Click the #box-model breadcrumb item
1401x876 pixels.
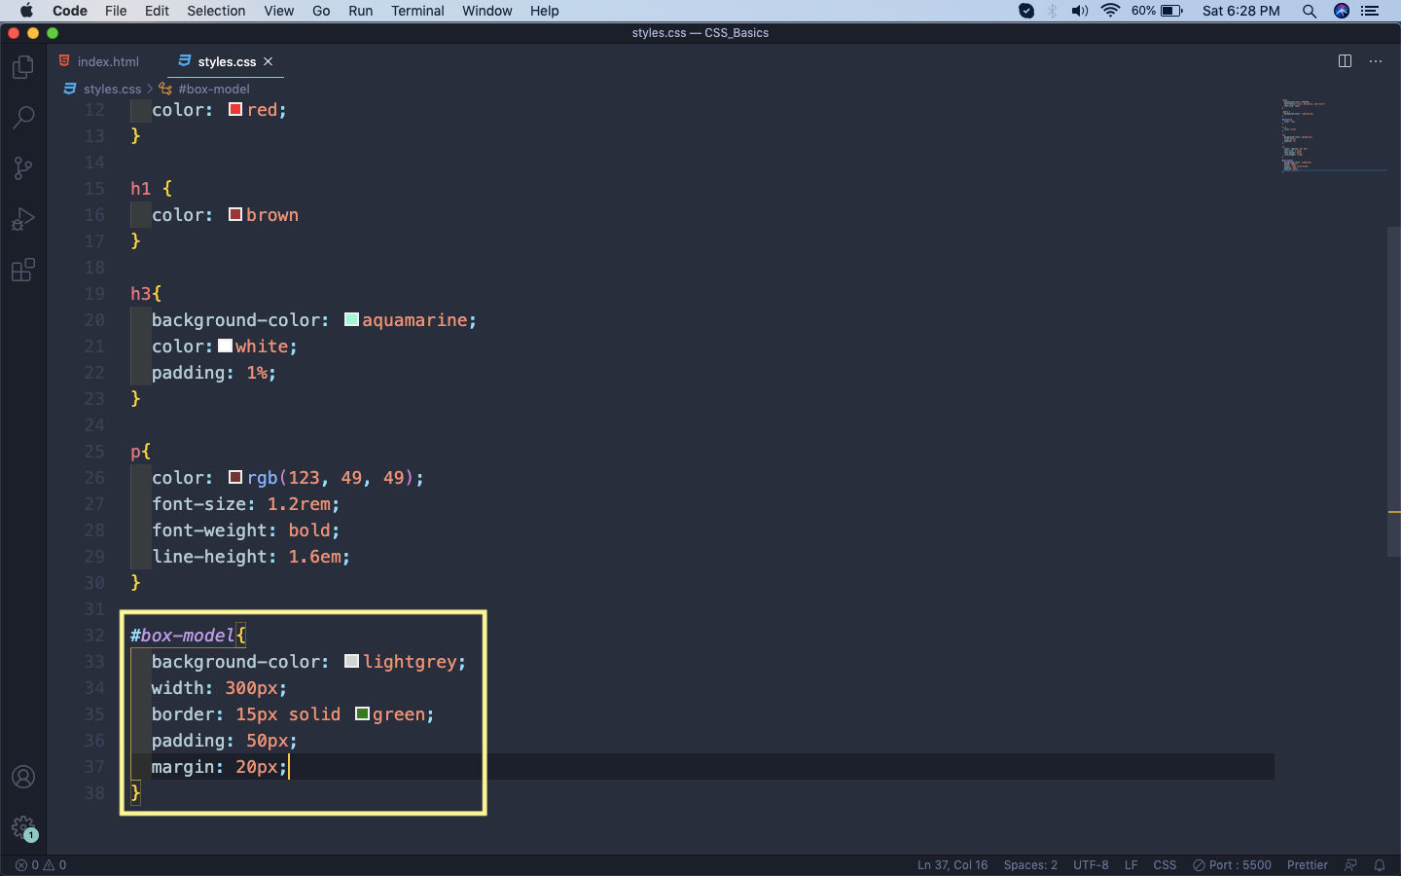(204, 89)
